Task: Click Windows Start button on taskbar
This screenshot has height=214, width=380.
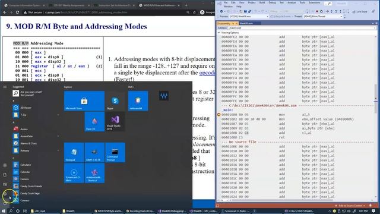Action: pyautogui.click(x=4, y=211)
